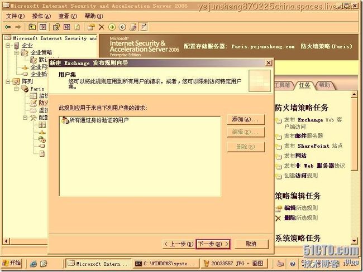The image size is (363, 272).
Task: Click the 监视 monitoring icon under Paris
Action: [x=34, y=96]
